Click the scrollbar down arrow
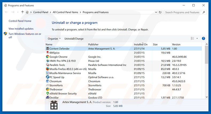Viewport: 211px width, 114px height. [206, 97]
